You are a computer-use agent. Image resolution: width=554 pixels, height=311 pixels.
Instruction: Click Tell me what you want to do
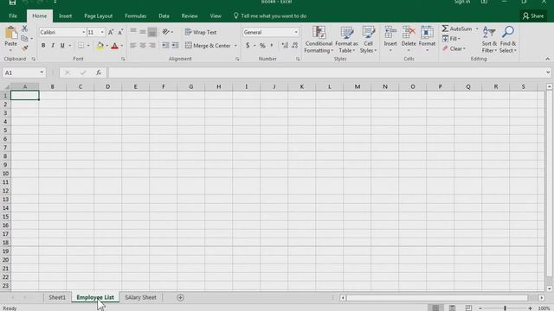270,16
